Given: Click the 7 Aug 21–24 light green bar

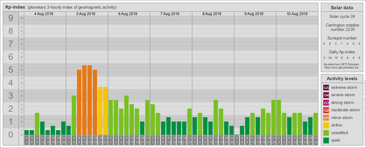Looking at the screenshot, I should (x=189, y=122).
